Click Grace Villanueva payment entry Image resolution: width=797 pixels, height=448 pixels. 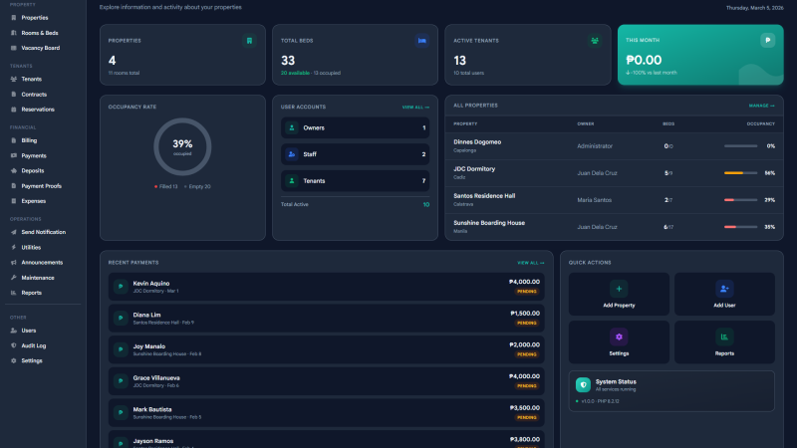pos(327,381)
